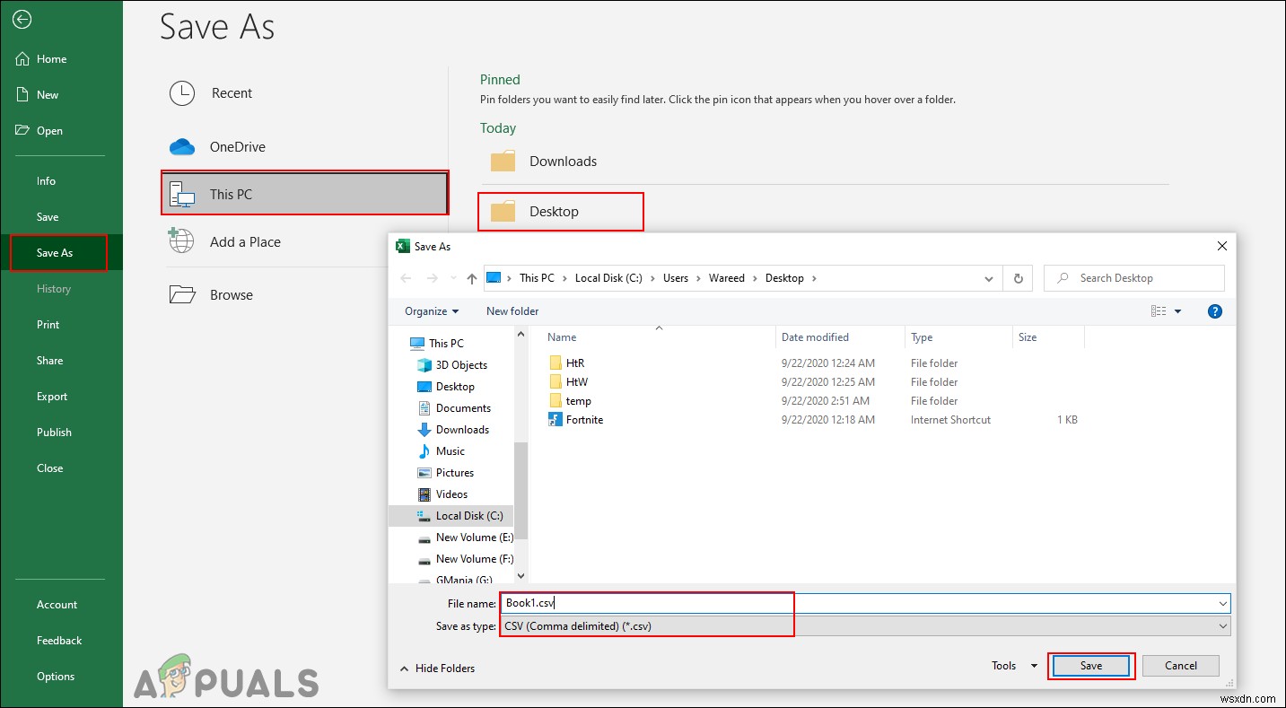
Task: Click the OneDrive cloud icon
Action: point(180,145)
